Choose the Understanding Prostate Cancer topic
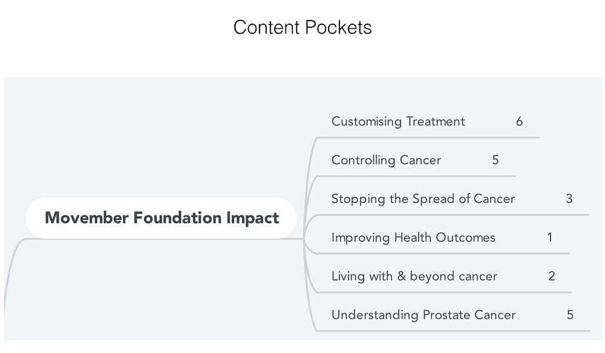 (423, 315)
